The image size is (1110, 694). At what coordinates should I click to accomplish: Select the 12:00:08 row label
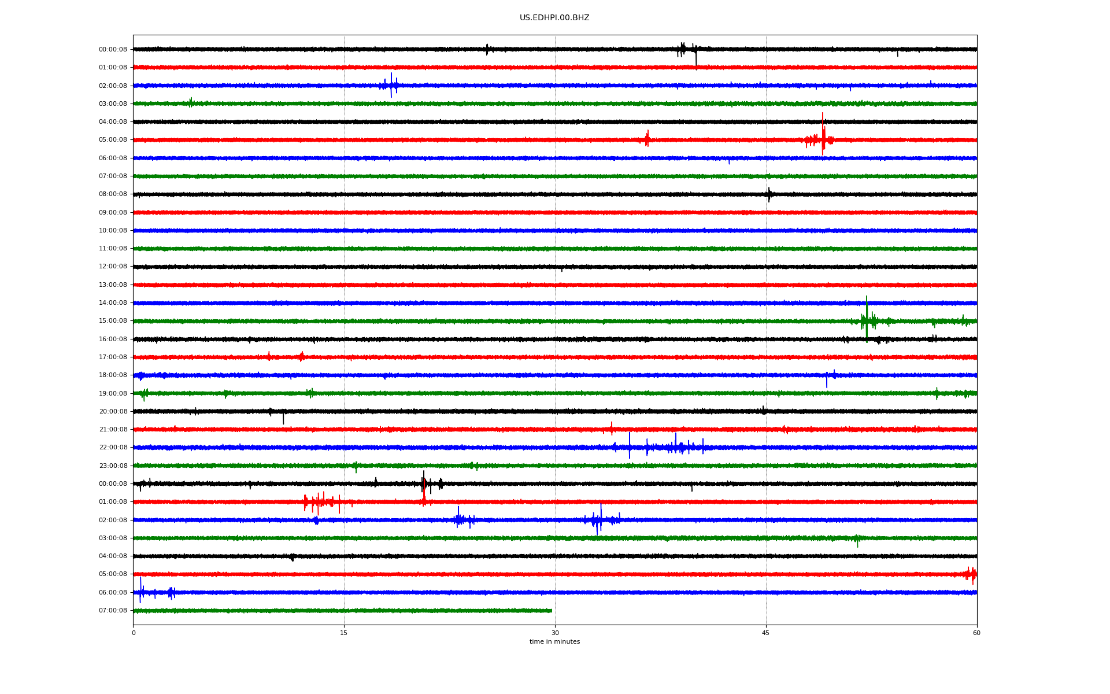click(113, 267)
